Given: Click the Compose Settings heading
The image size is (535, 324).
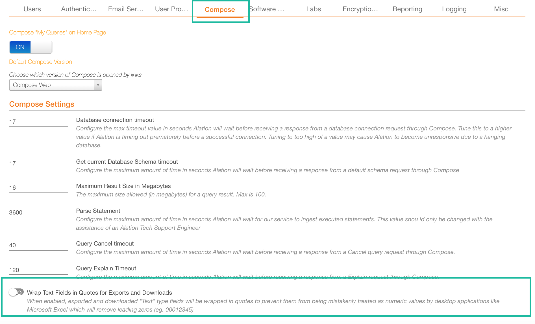Looking at the screenshot, I should click(42, 104).
